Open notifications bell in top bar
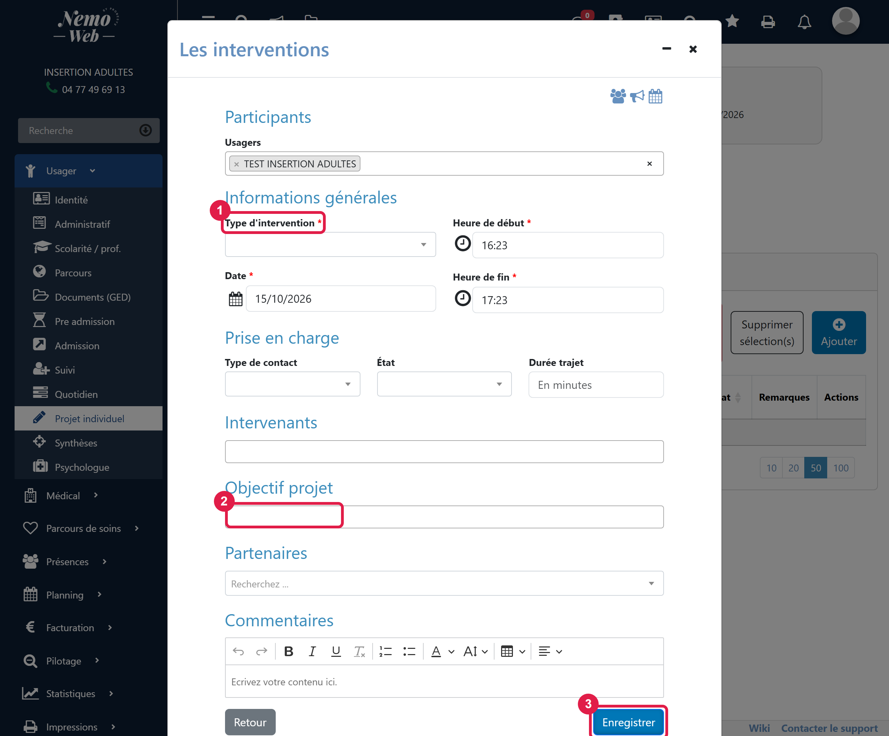The image size is (889, 736). coord(804,22)
